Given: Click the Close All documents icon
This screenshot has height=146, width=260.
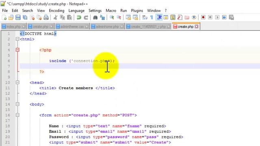Looking at the screenshot, I should [39, 17].
